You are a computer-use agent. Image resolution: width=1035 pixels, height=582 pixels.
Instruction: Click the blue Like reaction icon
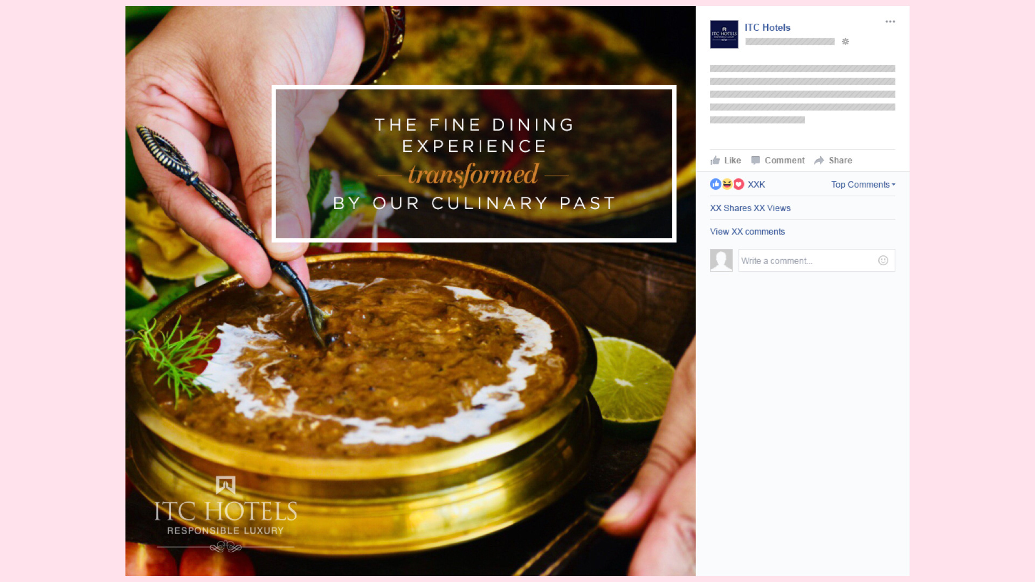pyautogui.click(x=715, y=184)
